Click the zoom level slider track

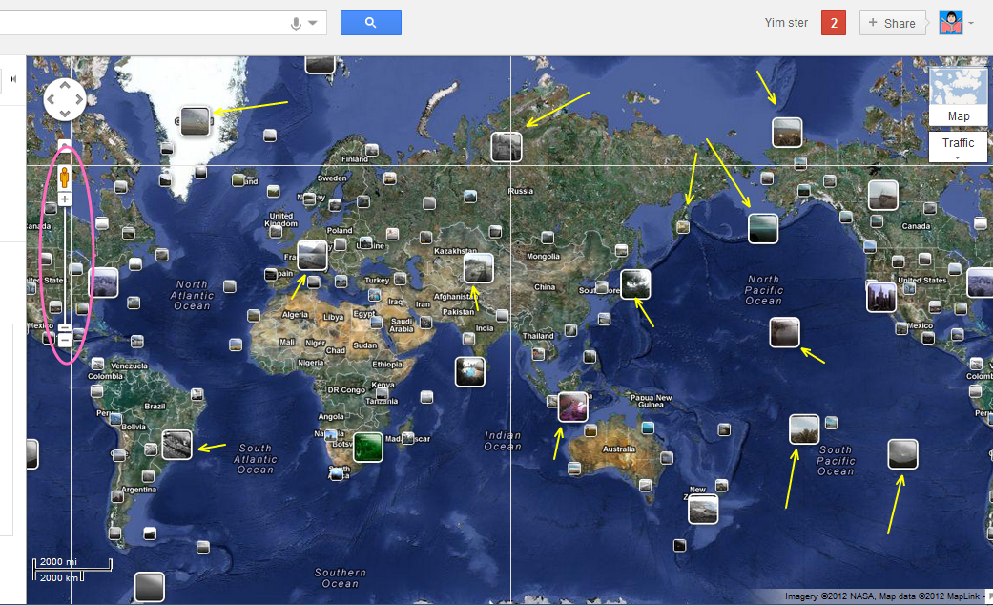[x=64, y=267]
